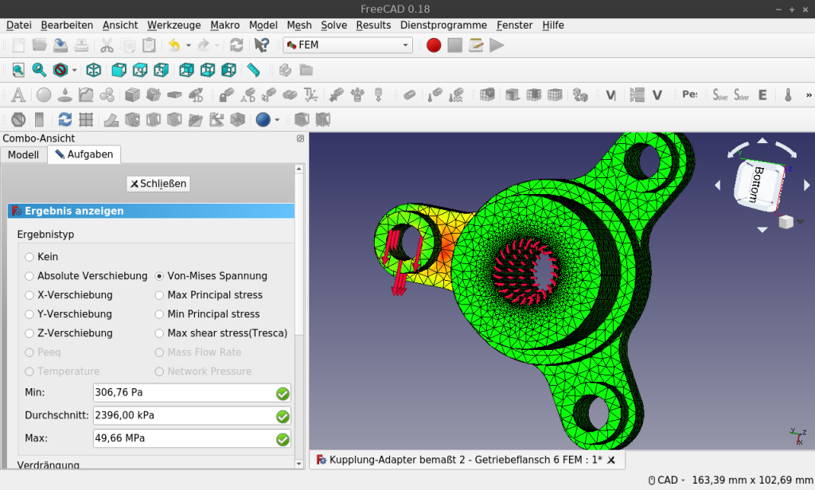Open the Mesh menu

coord(299,25)
